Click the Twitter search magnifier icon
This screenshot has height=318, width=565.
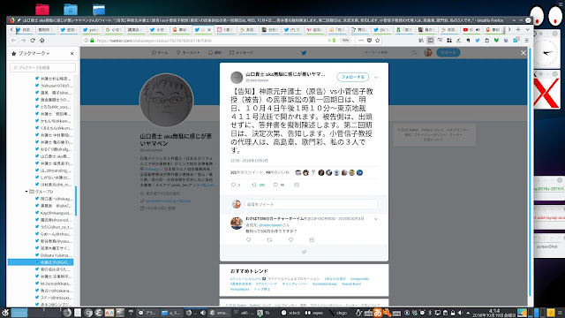click(414, 53)
